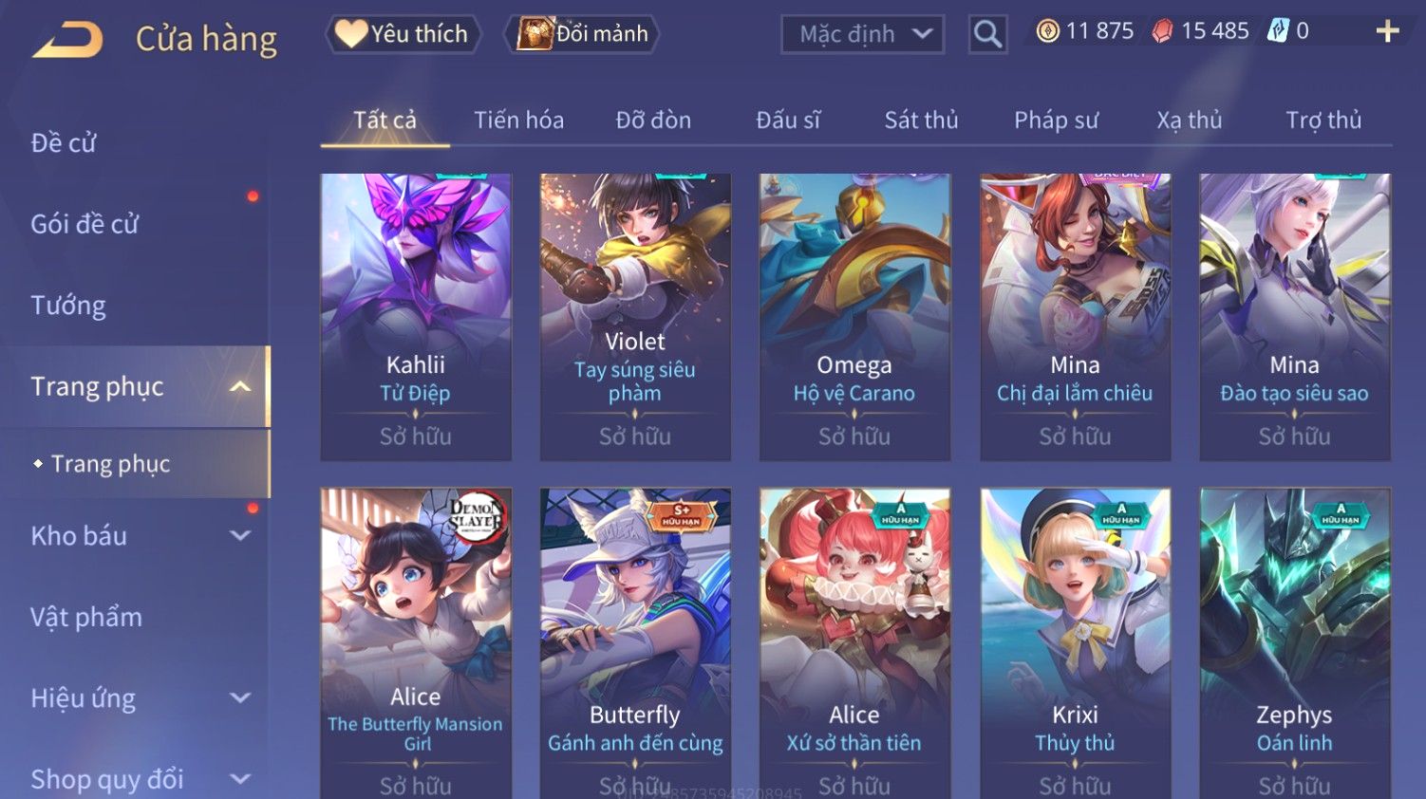Screen dimensions: 1426x799
Task: Click the blue voucher ticket icon
Action: 1278,31
